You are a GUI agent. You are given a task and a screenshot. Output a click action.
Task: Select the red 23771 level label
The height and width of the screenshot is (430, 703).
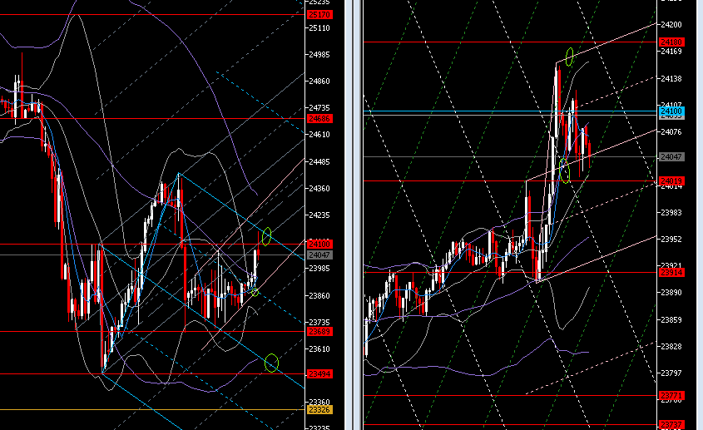point(671,396)
